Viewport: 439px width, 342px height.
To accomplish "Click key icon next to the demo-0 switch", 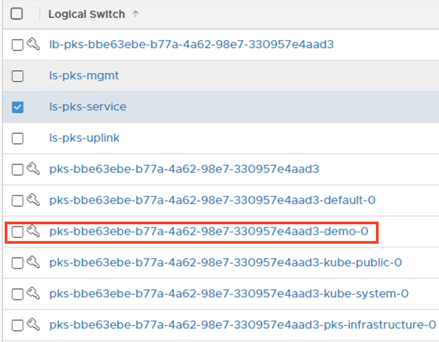I will coord(33,231).
